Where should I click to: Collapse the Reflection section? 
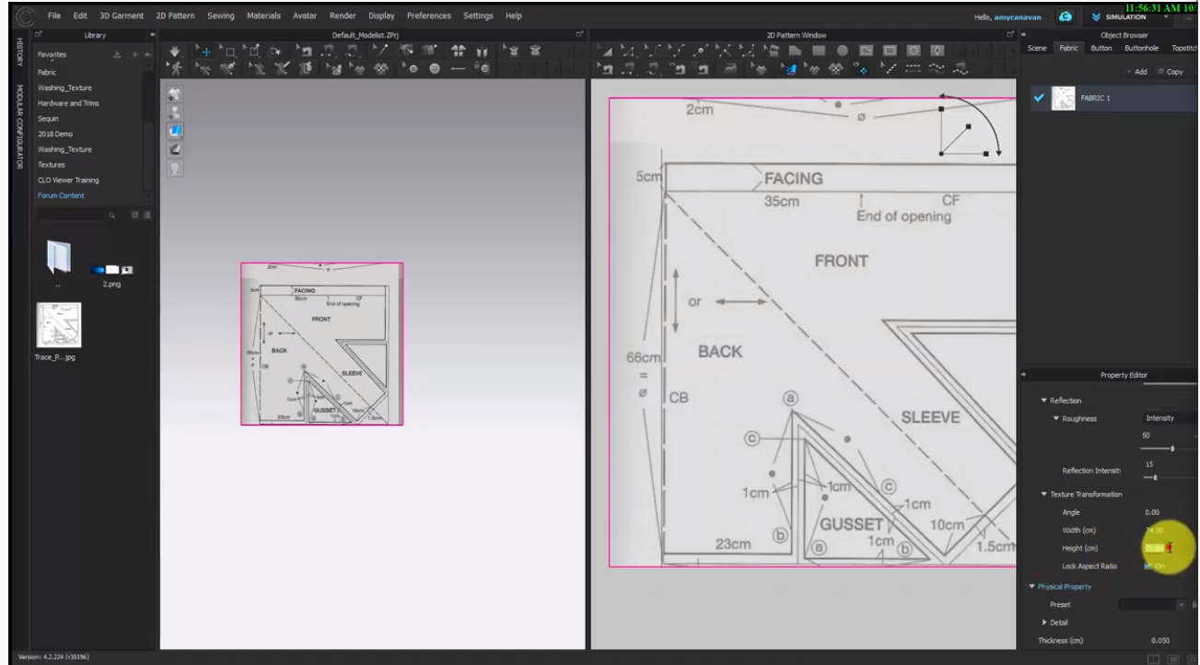(x=1043, y=401)
